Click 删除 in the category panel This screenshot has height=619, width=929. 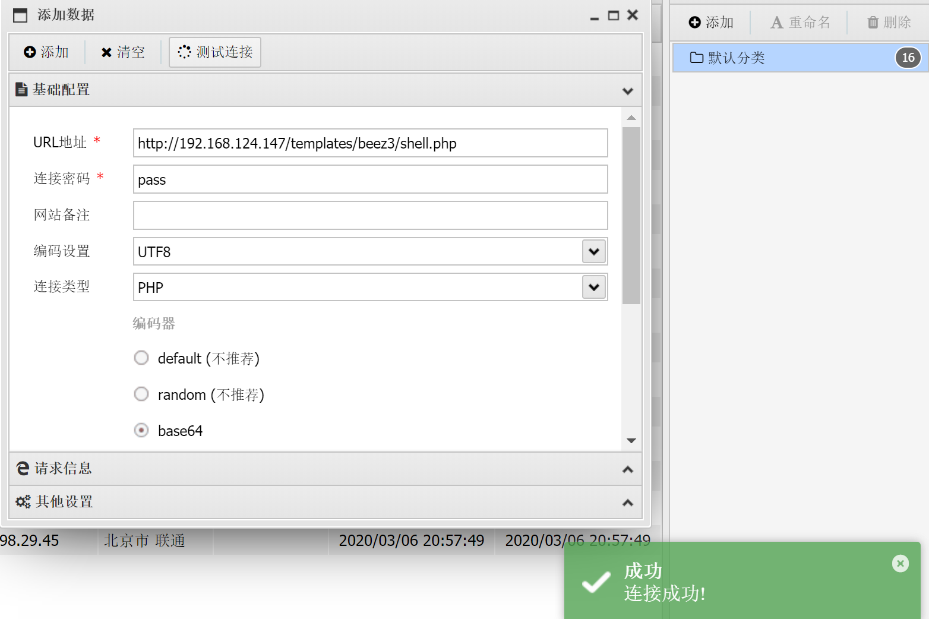(x=889, y=23)
